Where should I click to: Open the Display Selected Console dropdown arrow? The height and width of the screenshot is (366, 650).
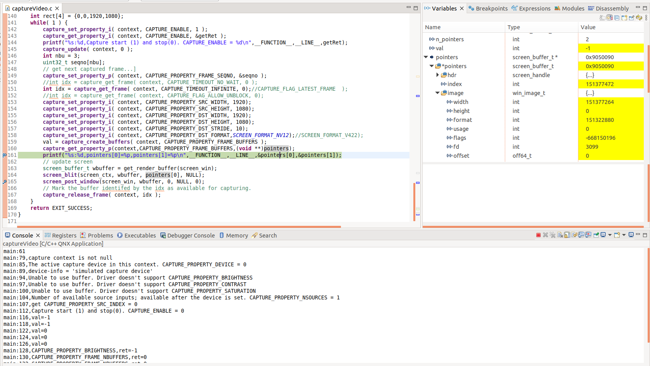[610, 235]
